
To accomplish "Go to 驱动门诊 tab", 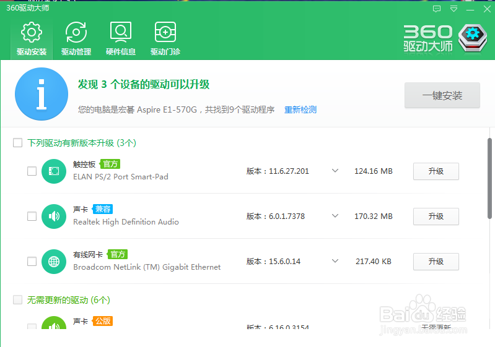I will pyautogui.click(x=165, y=39).
